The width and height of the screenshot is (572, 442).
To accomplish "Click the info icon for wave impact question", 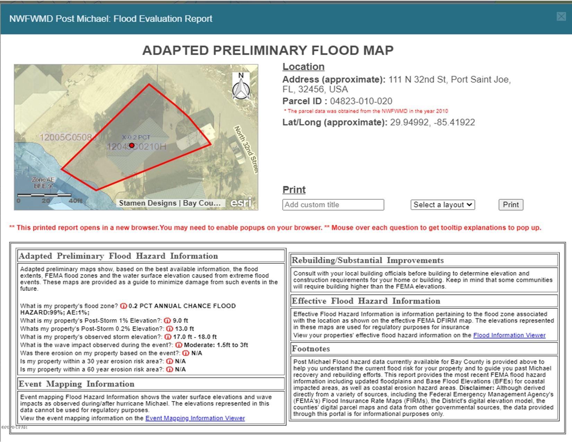I will pos(179,345).
